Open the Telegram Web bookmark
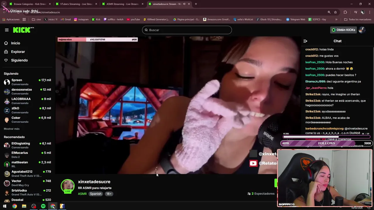The image size is (374, 210). coord(295,20)
